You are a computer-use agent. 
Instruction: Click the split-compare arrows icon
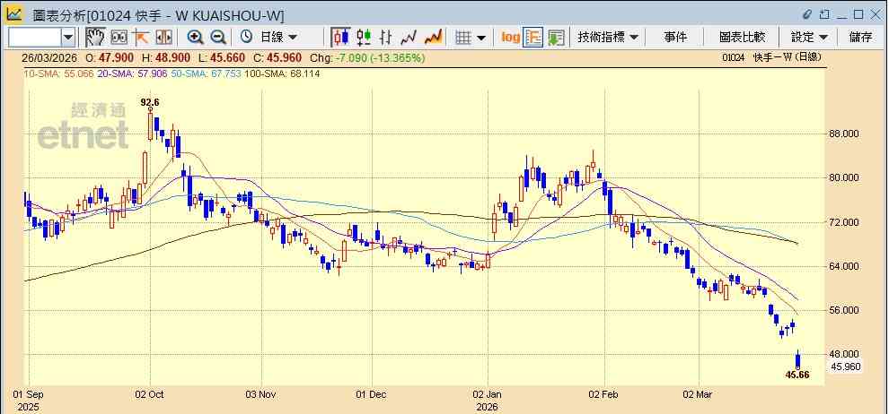pyautogui.click(x=163, y=38)
